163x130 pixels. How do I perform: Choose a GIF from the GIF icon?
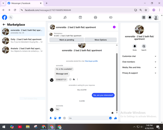pos(65,118)
